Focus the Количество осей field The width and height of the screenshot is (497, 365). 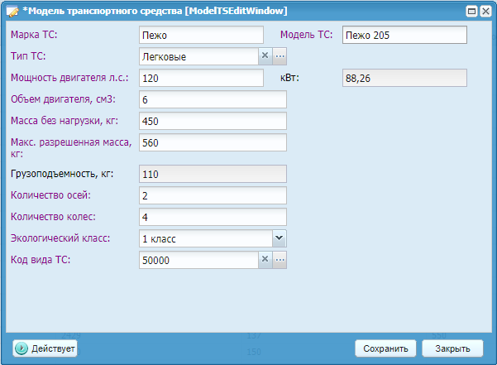tap(213, 195)
